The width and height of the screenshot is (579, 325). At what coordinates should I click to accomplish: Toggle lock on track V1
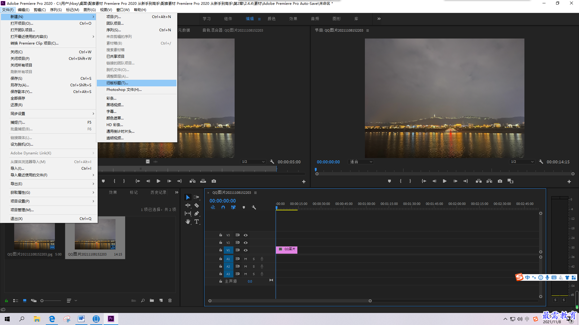click(x=221, y=250)
